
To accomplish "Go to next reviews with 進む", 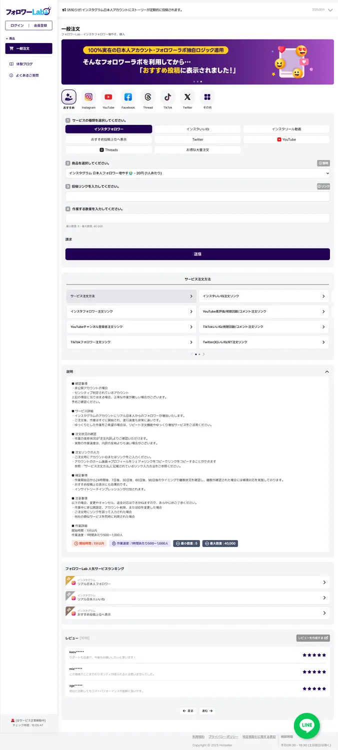I will [x=207, y=710].
